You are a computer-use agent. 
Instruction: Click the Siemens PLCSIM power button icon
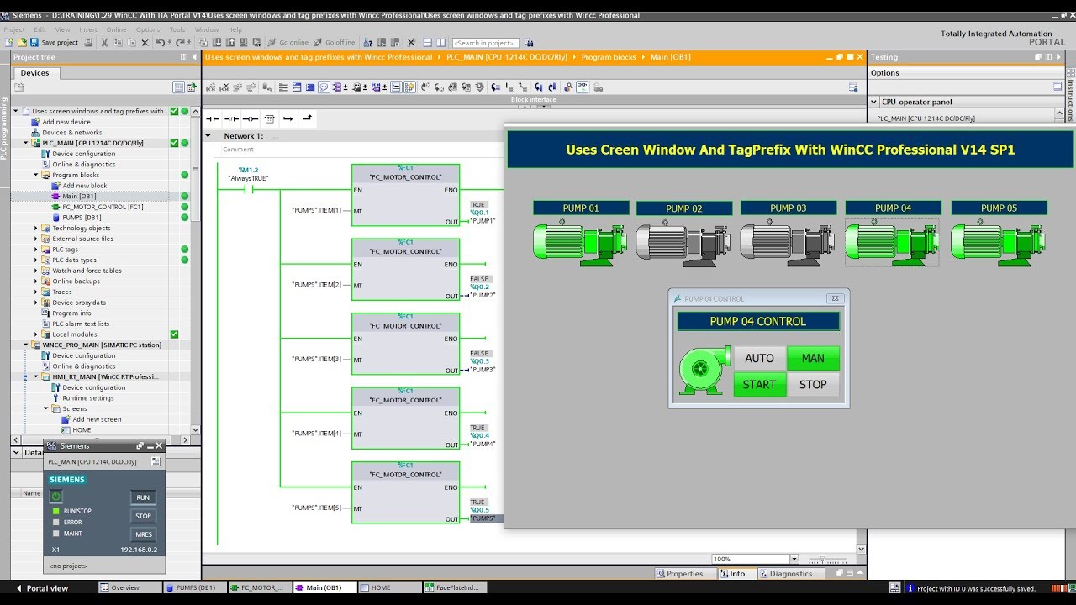pyautogui.click(x=55, y=497)
